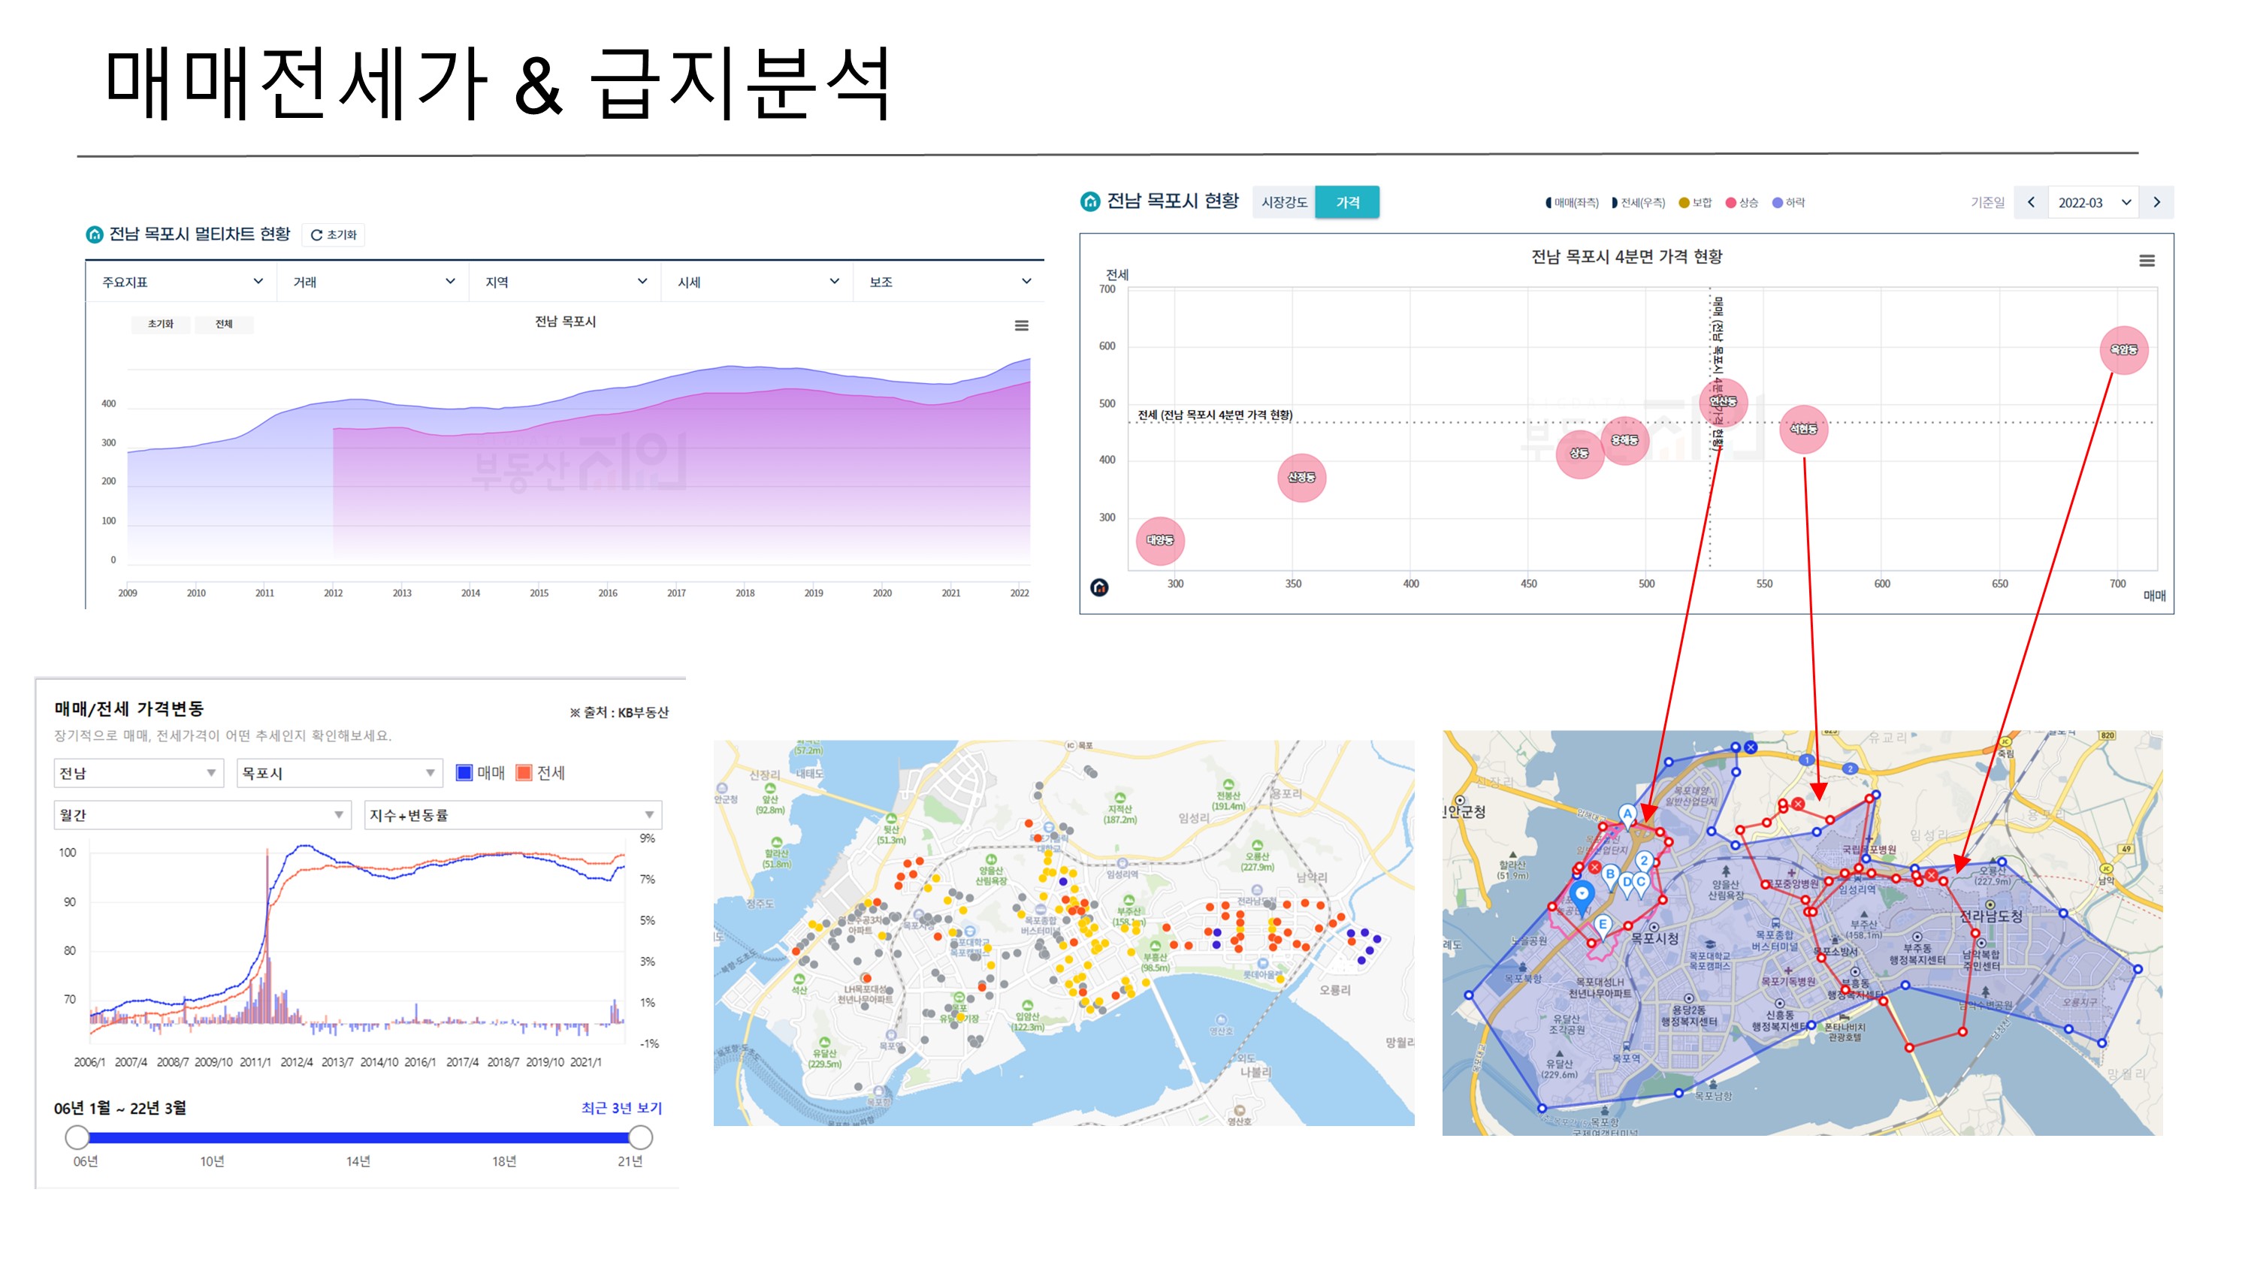Click the '06년 1월 ~ 22년 3월' range text
This screenshot has width=2254, height=1268.
120,1108
